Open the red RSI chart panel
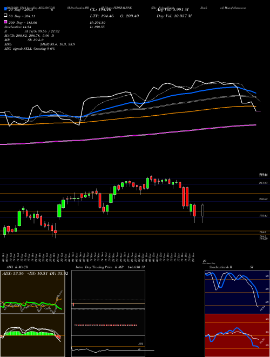270x357 pixels. [x=237, y=335]
